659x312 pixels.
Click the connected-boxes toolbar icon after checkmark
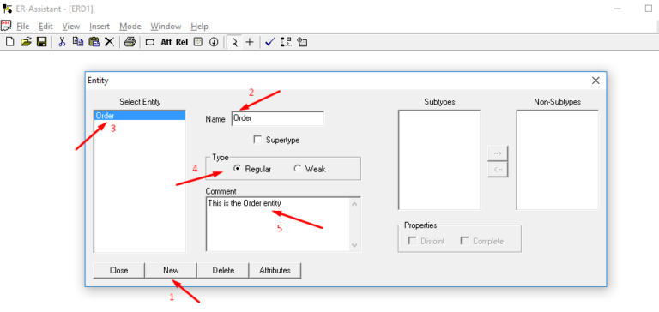coord(287,42)
